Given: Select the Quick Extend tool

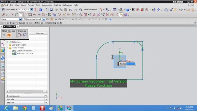Looking at the screenshot, I should [64, 15].
